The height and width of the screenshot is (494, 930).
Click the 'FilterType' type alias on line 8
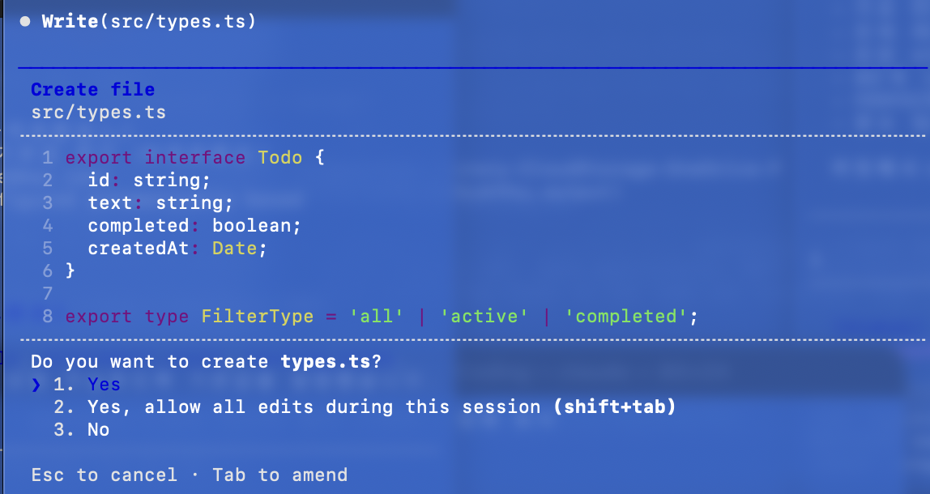click(x=258, y=316)
